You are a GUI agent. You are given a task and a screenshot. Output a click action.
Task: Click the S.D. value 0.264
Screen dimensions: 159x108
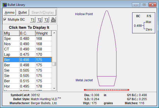95,99
